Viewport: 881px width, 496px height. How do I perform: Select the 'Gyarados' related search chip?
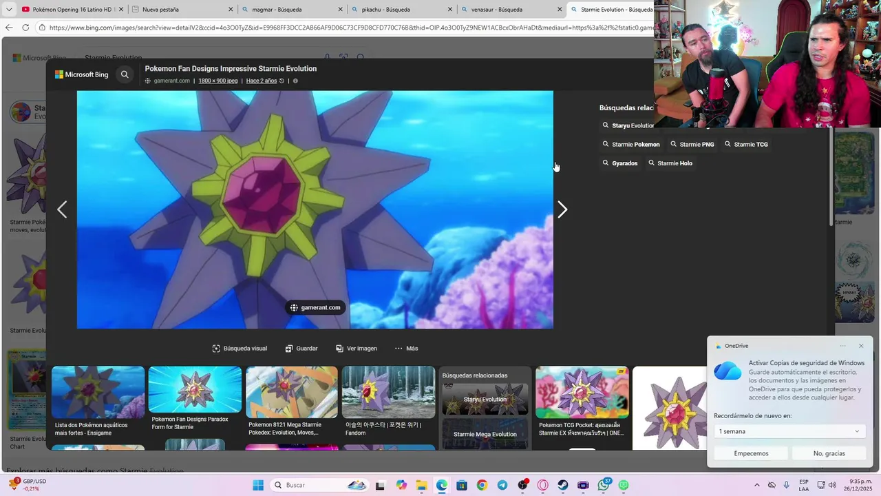pos(620,163)
